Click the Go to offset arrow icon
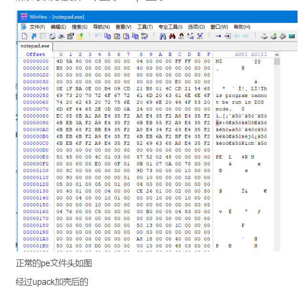This screenshot has height=292, width=299. (x=218, y=36)
